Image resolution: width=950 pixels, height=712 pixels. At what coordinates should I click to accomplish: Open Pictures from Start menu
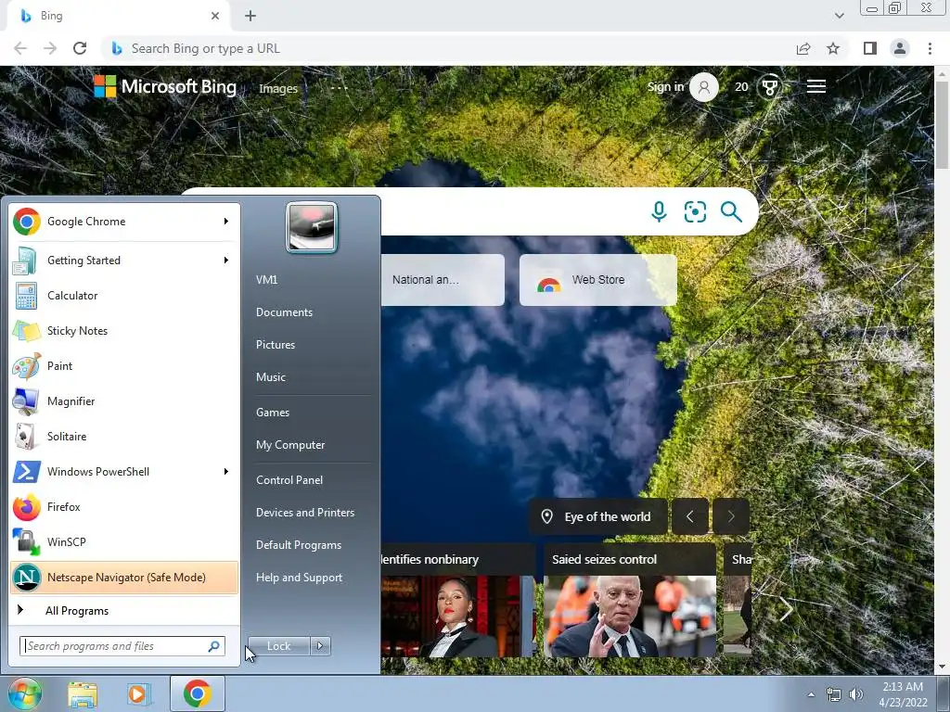point(275,345)
